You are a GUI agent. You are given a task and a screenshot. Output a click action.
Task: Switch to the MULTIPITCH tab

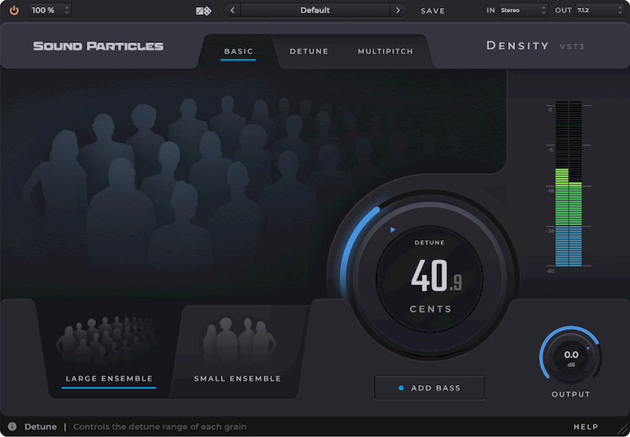(385, 51)
